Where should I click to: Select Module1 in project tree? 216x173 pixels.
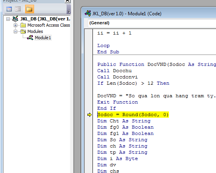[x=43, y=38]
